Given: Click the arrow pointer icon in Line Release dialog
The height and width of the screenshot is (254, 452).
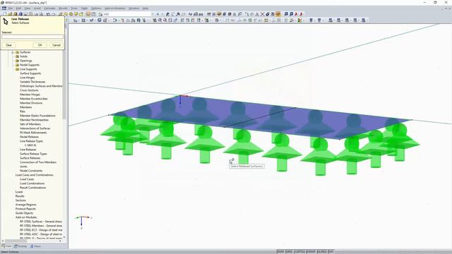Looking at the screenshot, I should 6,20.
